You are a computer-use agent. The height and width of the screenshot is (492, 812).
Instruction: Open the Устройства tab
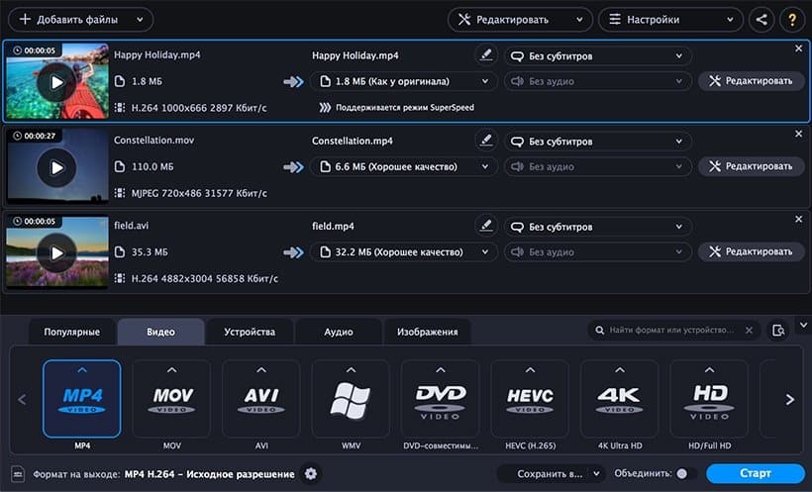click(x=250, y=332)
